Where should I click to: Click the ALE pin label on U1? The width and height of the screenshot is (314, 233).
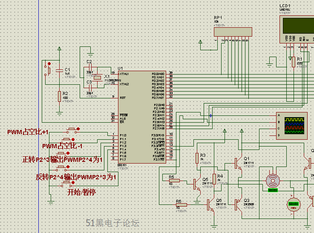123,119
